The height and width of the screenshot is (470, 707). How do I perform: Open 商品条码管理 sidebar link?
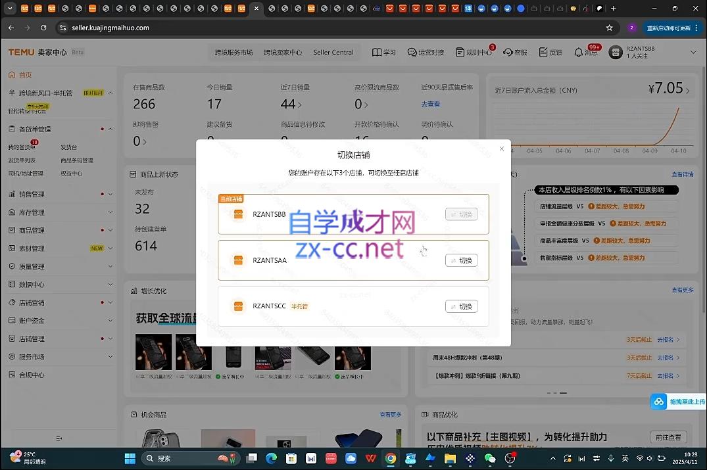pos(77,160)
